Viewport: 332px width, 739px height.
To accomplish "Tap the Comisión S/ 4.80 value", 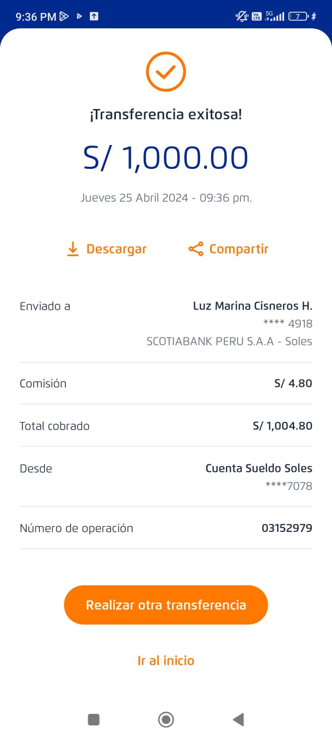I will point(293,383).
